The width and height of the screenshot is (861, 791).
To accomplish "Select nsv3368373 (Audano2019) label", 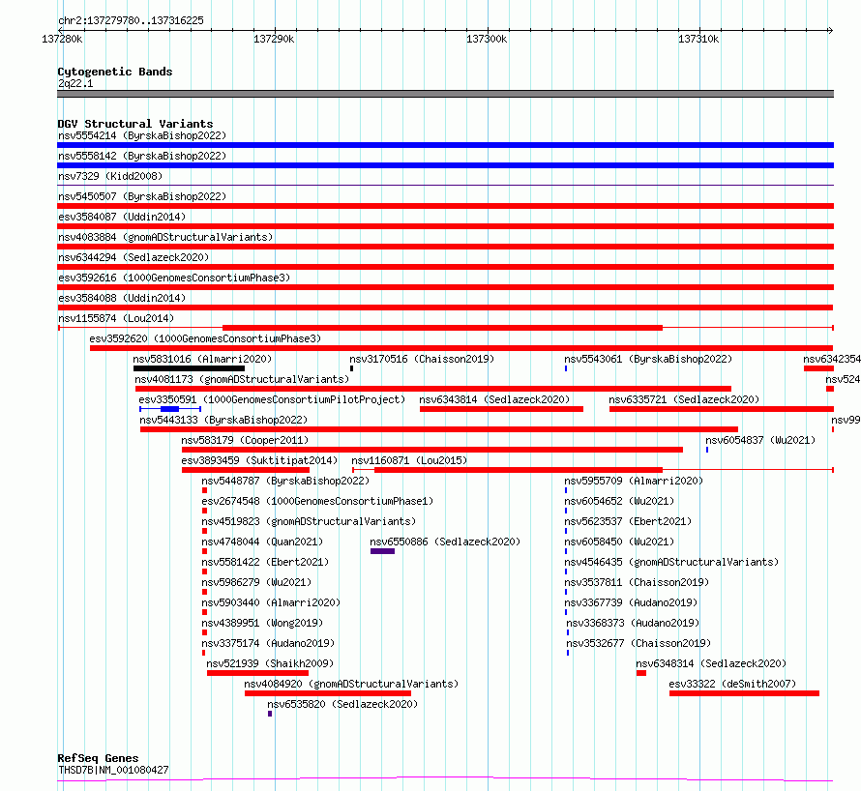I will click(x=633, y=623).
